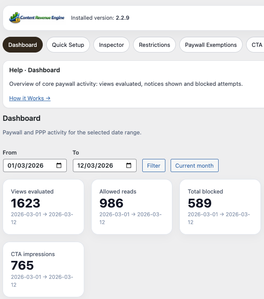The width and height of the screenshot is (264, 299).
Task: Click the Total blocked stat card
Action: coord(220,207)
